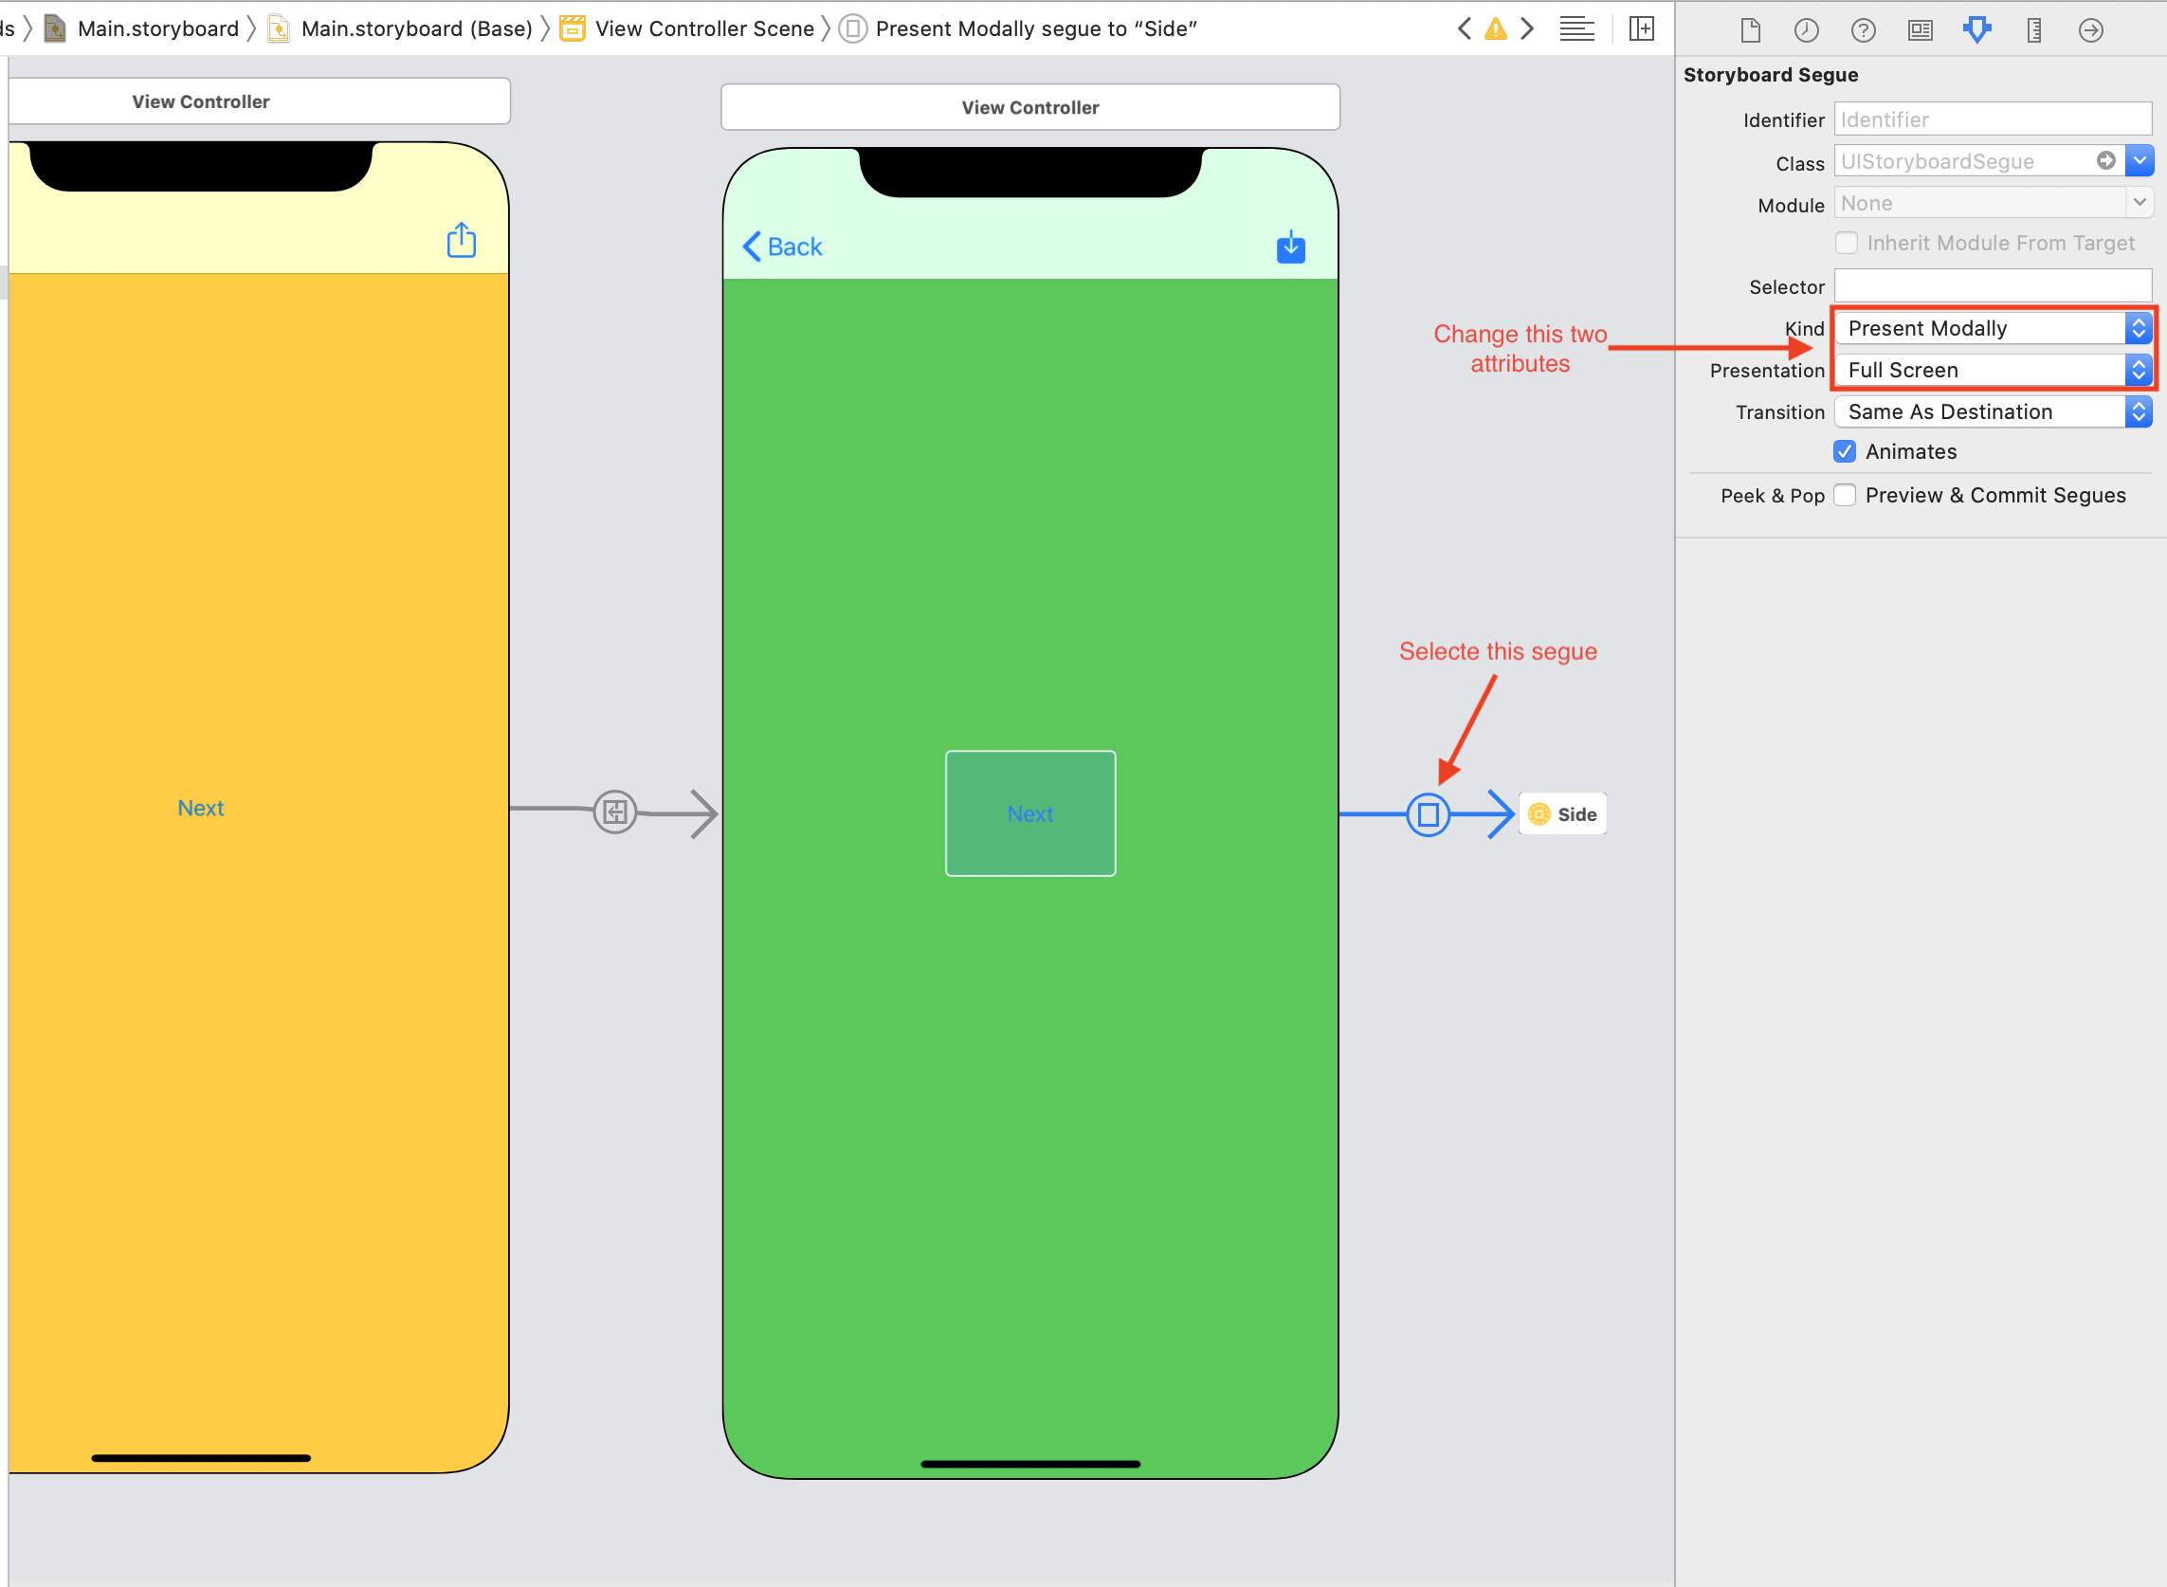Click the share/export icon on yellow controller
Viewport: 2167px width, 1587px height.
click(461, 239)
